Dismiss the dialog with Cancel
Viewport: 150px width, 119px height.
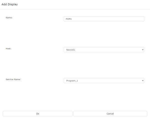[x=110, y=114]
